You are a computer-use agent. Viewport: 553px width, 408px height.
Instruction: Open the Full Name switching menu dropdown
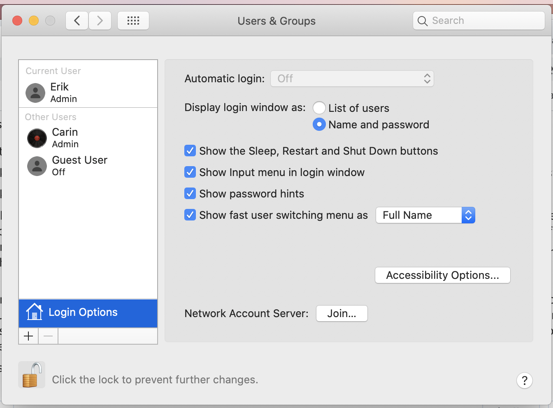tap(425, 215)
